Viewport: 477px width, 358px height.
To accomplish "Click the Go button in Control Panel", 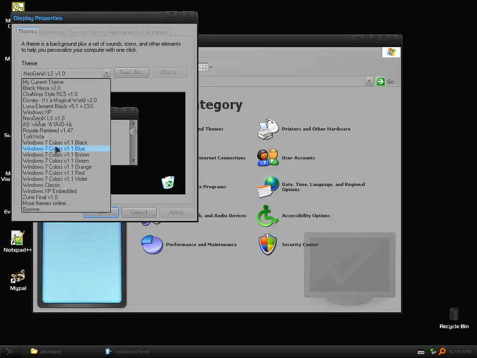I will click(x=385, y=82).
